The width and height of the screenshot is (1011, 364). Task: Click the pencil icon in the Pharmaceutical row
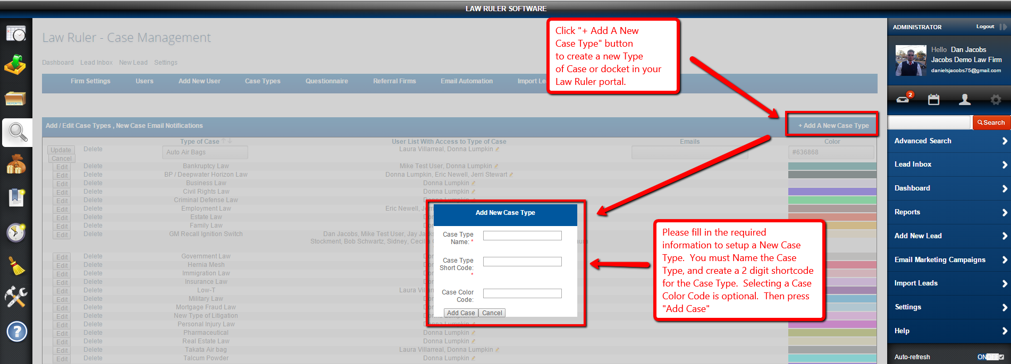pos(473,333)
